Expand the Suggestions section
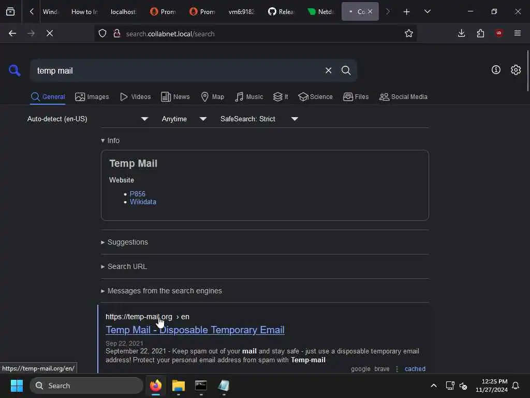Viewport: 530px width, 398px height. (x=124, y=242)
